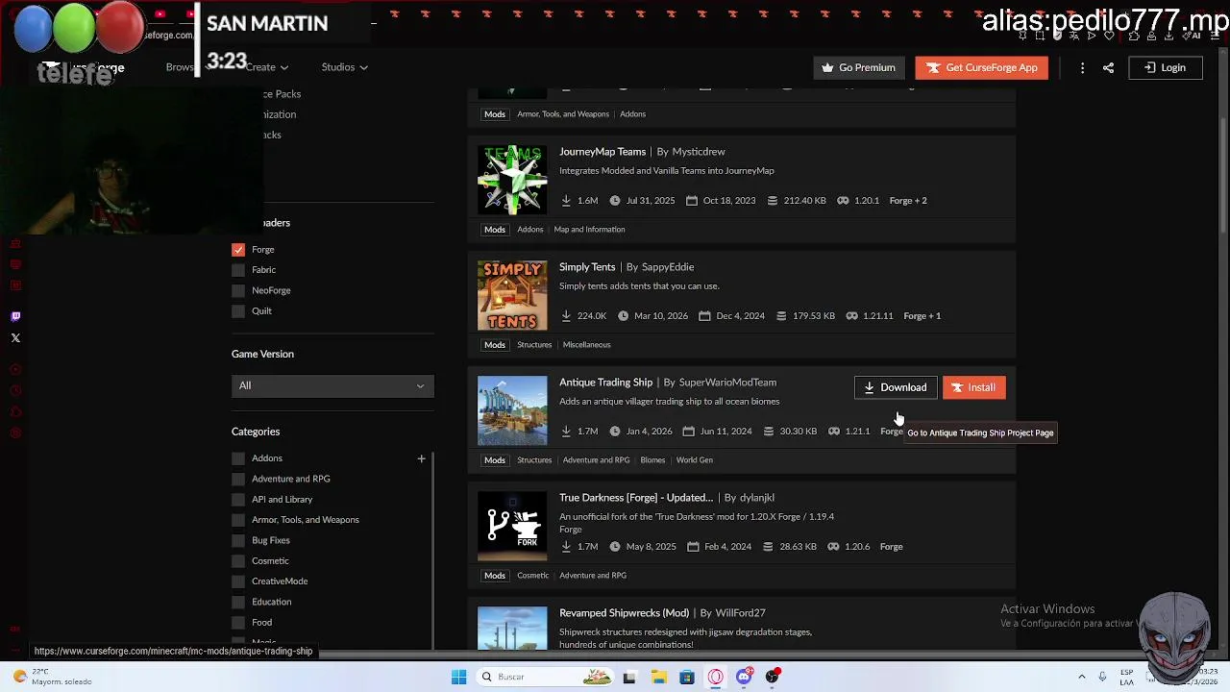Screen dimensions: 1230x692
Task: Open author SappyEddie's profile
Action: click(x=668, y=266)
